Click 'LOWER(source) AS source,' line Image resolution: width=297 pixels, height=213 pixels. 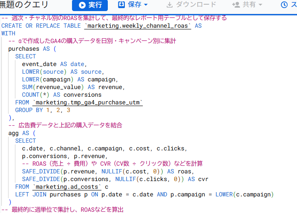coord(63,72)
